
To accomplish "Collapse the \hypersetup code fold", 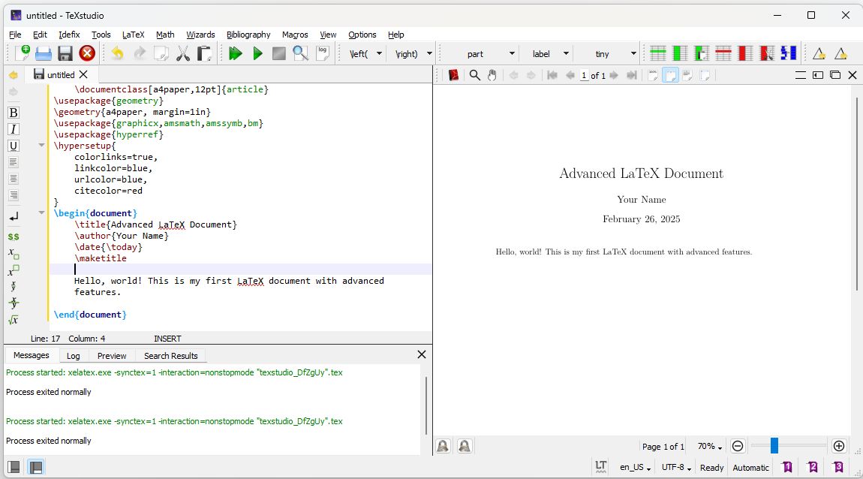I will (41, 146).
